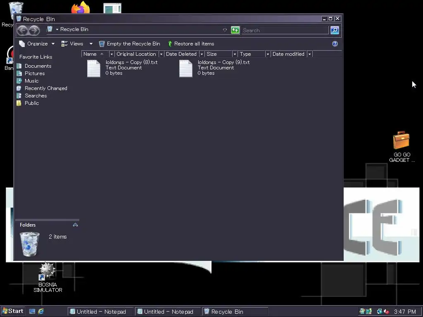Click the Recycle Bin breadcrumb text

coord(74,29)
